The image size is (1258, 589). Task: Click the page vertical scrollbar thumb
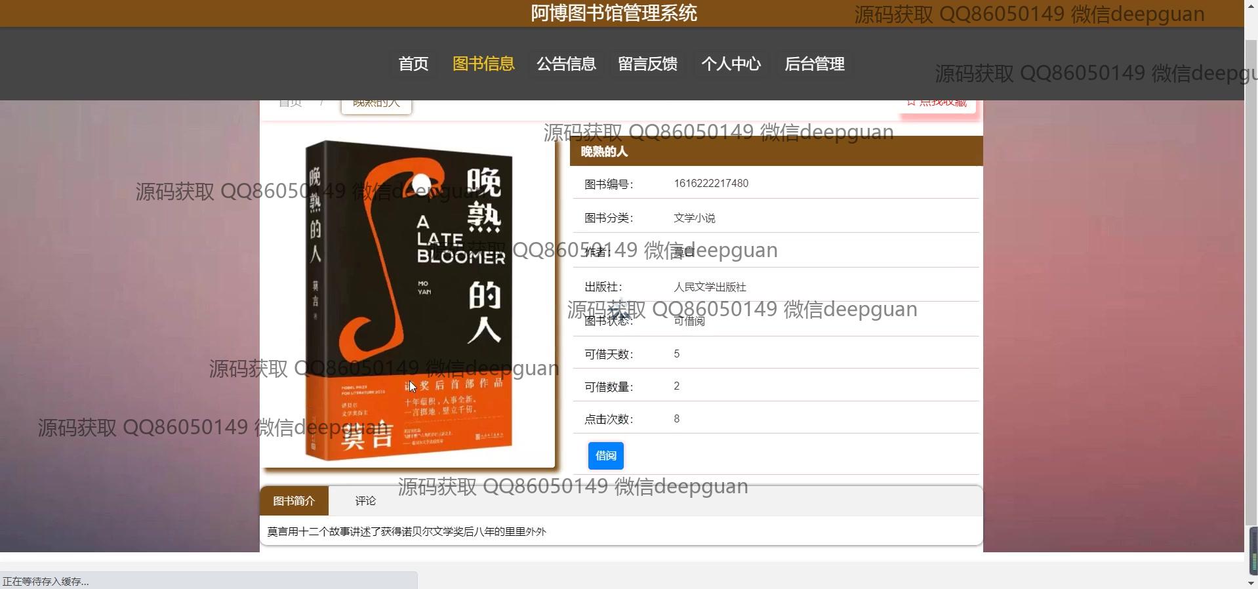[1251, 282]
